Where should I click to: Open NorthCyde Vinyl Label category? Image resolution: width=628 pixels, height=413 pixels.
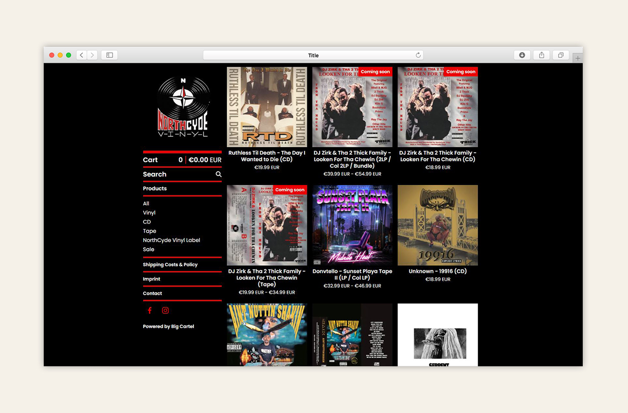coord(171,240)
